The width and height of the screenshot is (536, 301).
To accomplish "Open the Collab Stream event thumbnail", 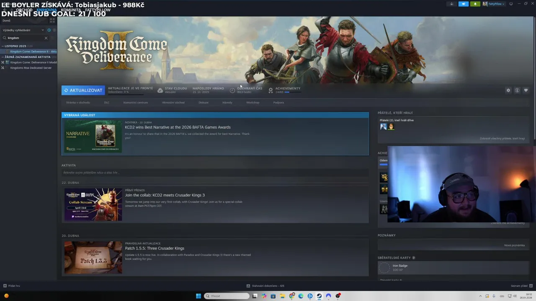I will 93,204.
